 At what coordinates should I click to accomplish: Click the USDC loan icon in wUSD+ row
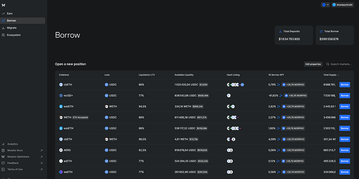(107, 96)
